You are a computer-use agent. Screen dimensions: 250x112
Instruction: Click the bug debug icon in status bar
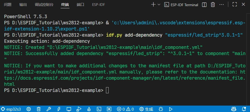161,109
